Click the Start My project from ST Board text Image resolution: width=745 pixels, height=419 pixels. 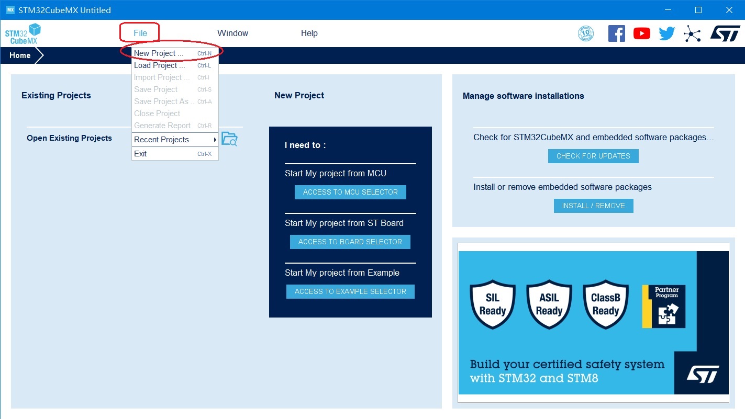pos(344,223)
